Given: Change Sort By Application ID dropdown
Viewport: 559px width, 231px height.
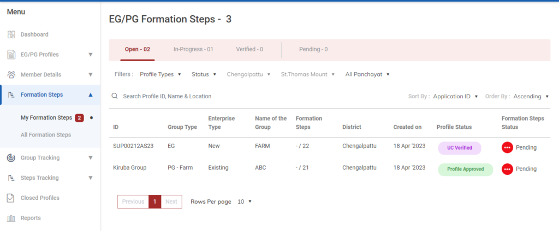Looking at the screenshot, I should tap(455, 96).
